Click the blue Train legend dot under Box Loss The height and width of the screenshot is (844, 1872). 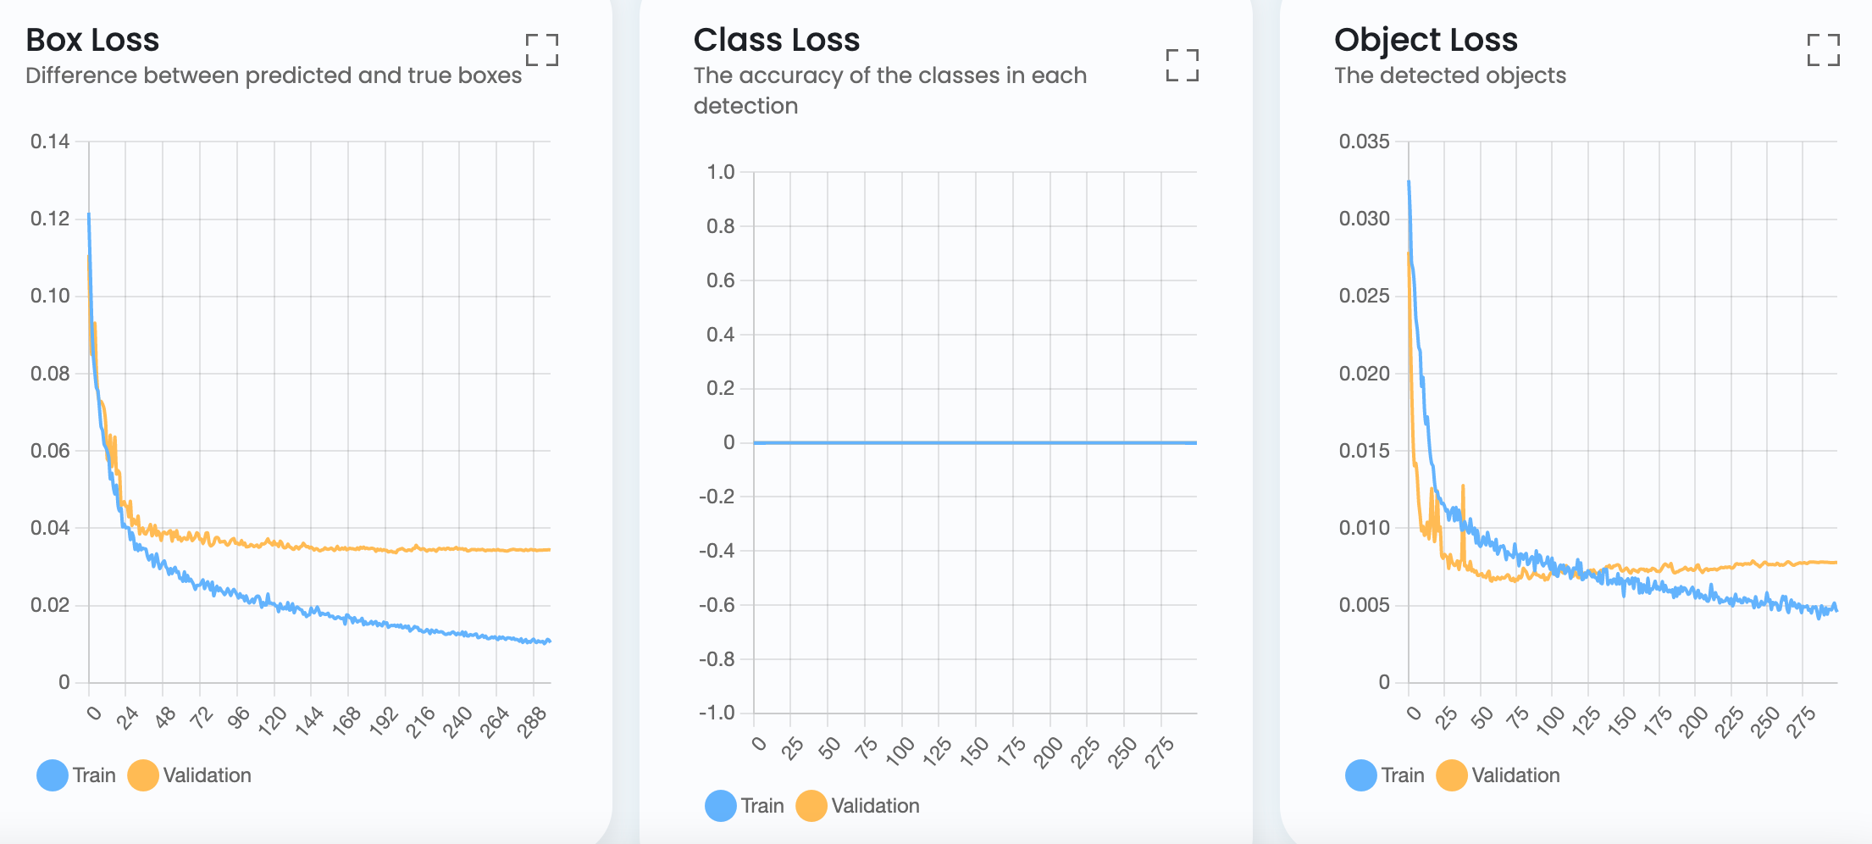pyautogui.click(x=53, y=775)
